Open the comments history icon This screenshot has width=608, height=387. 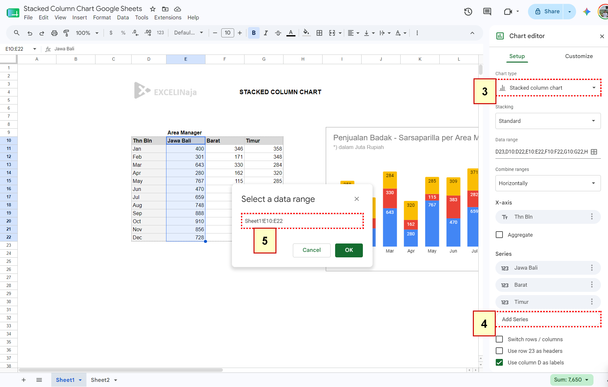[487, 12]
